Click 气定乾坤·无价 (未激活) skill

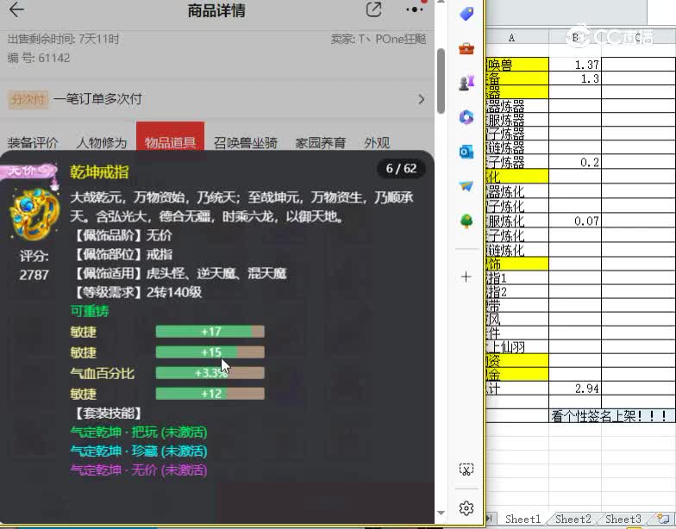click(138, 470)
